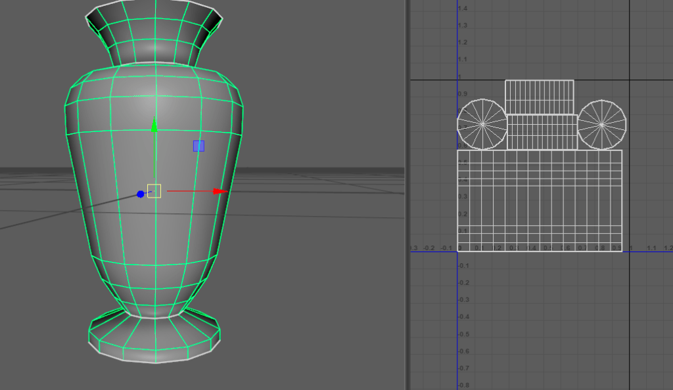Viewport: 673px width, 390px height.
Task: Click the 1.4 label on vertical axis
Action: tap(463, 8)
